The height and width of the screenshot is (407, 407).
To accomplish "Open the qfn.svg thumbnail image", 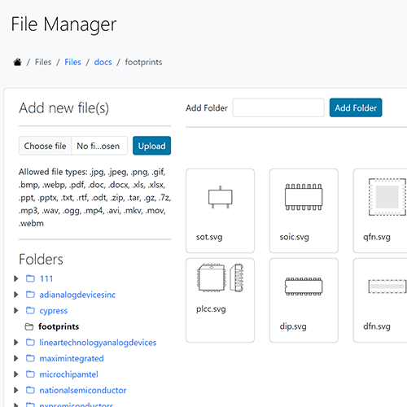I will tap(387, 197).
